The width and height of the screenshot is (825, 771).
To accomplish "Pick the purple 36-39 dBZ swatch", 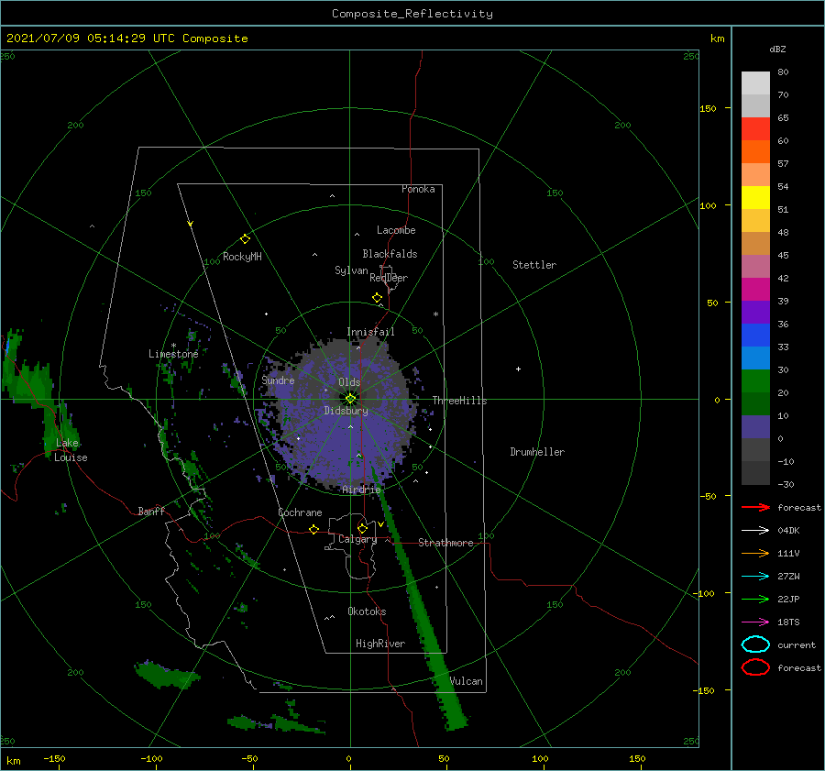I will pyautogui.click(x=755, y=312).
